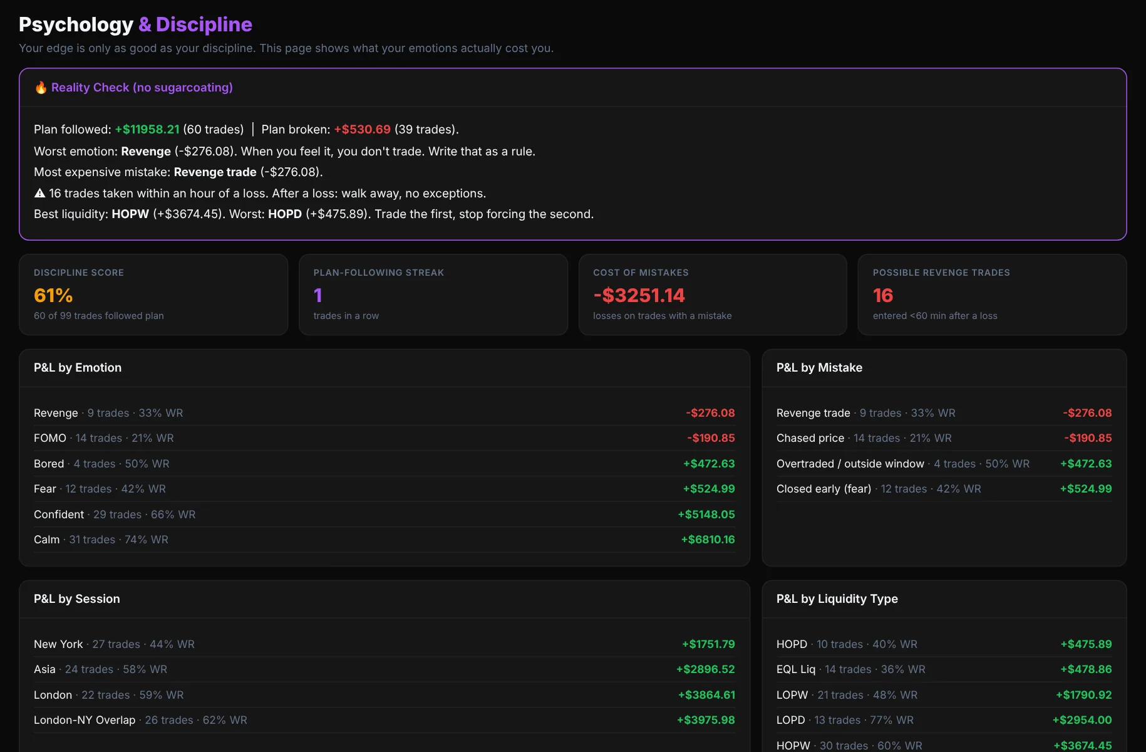Click the EQL Liq liquidity row
The image size is (1146, 752).
pyautogui.click(x=944, y=669)
